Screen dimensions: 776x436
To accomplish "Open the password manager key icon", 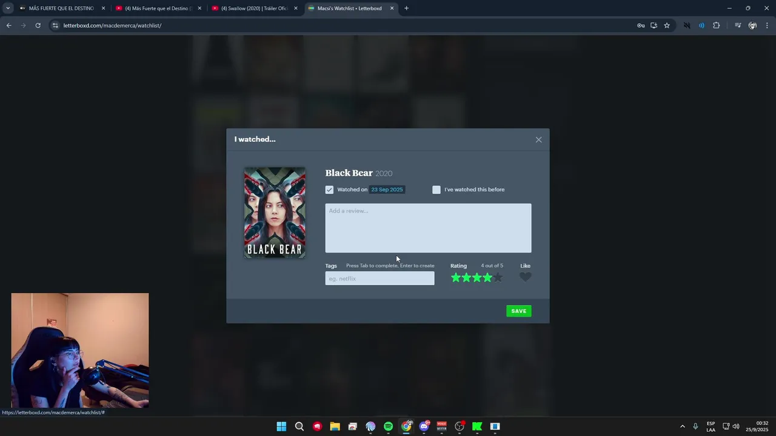I will (x=641, y=25).
